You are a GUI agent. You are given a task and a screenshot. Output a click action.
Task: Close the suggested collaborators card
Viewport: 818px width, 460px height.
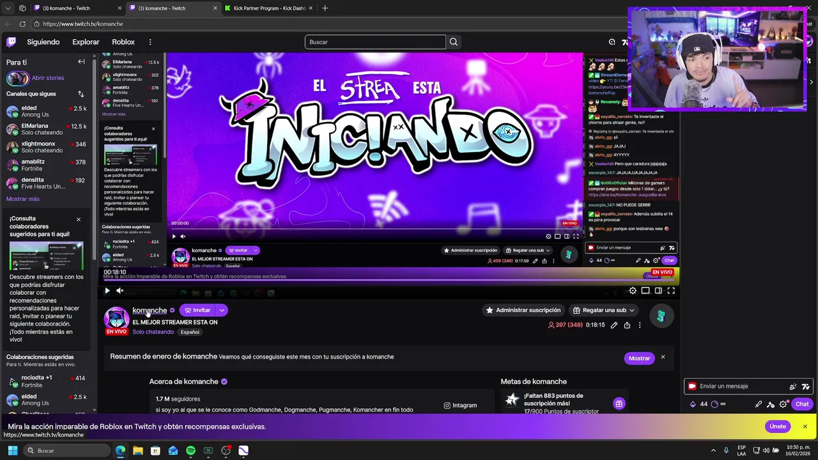79,220
